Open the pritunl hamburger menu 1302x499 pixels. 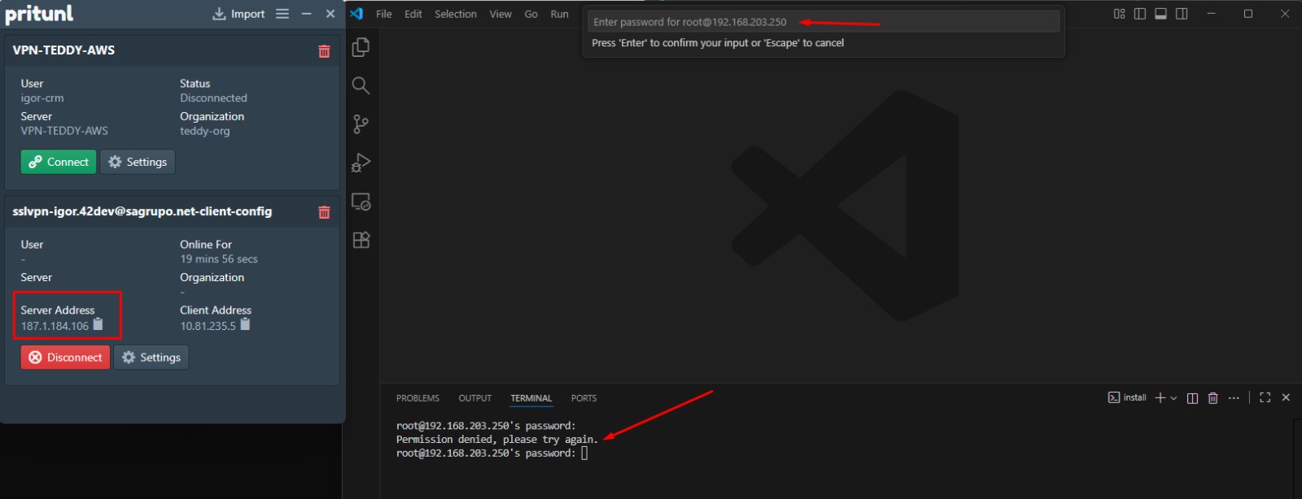(x=282, y=14)
